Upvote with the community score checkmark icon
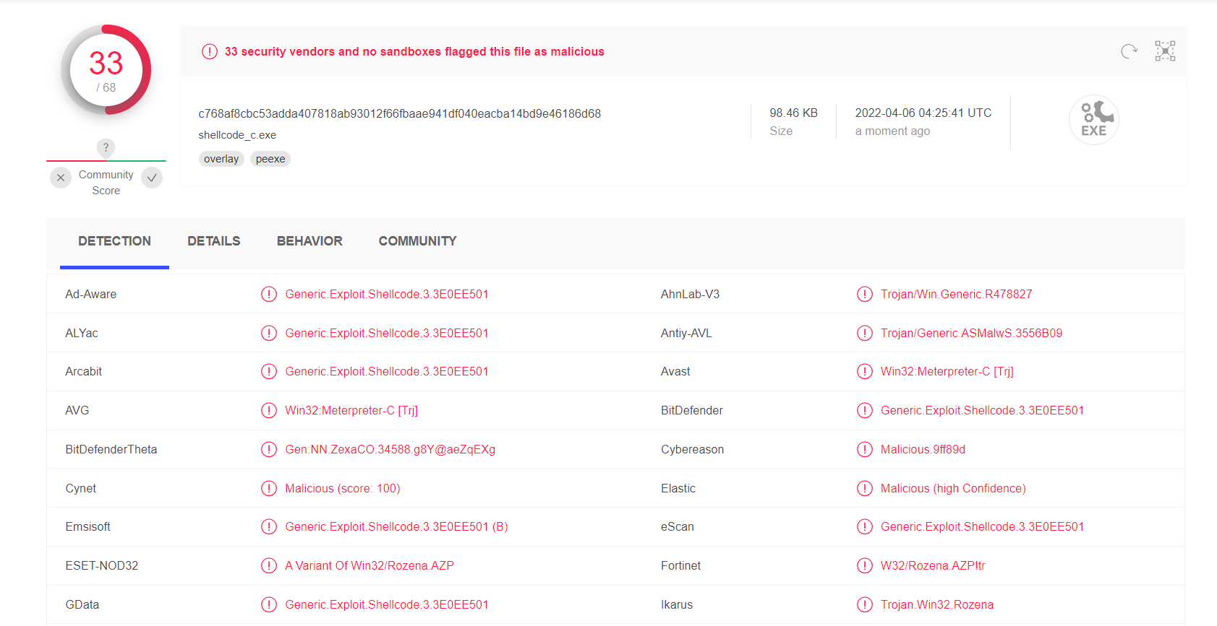 pos(152,178)
